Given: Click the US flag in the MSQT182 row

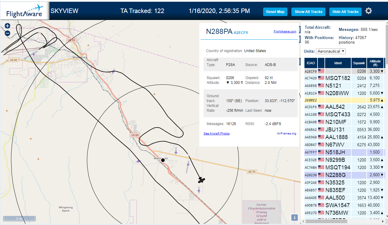Looking at the screenshot, I should tap(321, 78).
